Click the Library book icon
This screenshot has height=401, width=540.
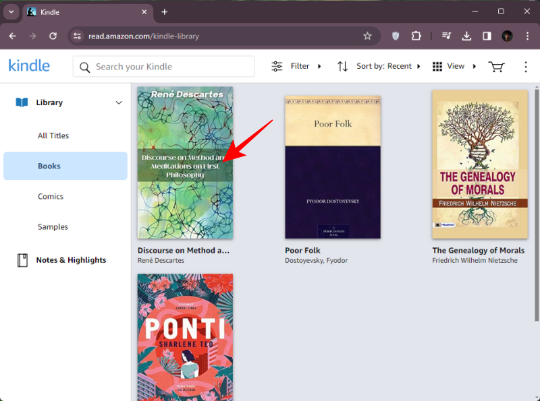(x=22, y=102)
